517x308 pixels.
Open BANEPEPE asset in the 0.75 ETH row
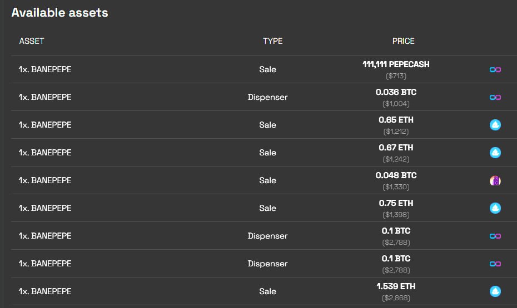(45, 208)
